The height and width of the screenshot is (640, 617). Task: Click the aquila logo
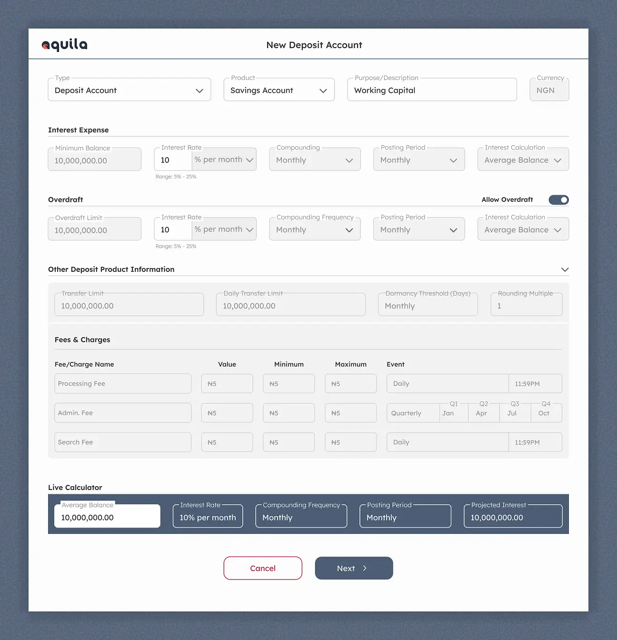65,45
